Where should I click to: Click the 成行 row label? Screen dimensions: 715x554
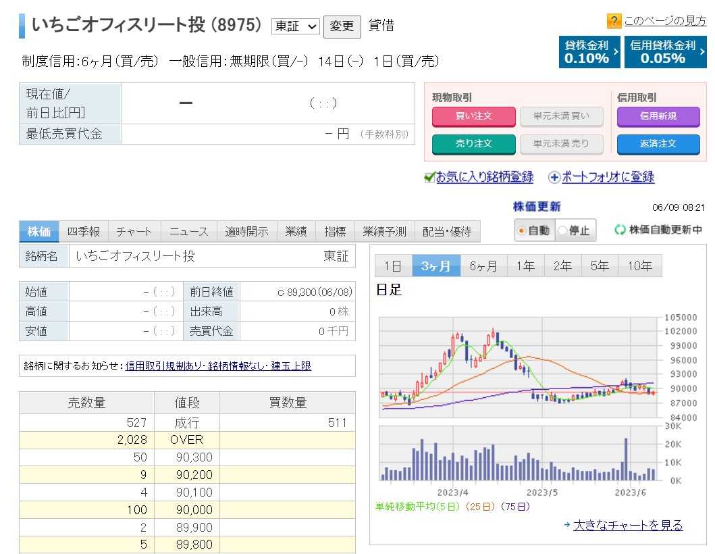click(187, 422)
